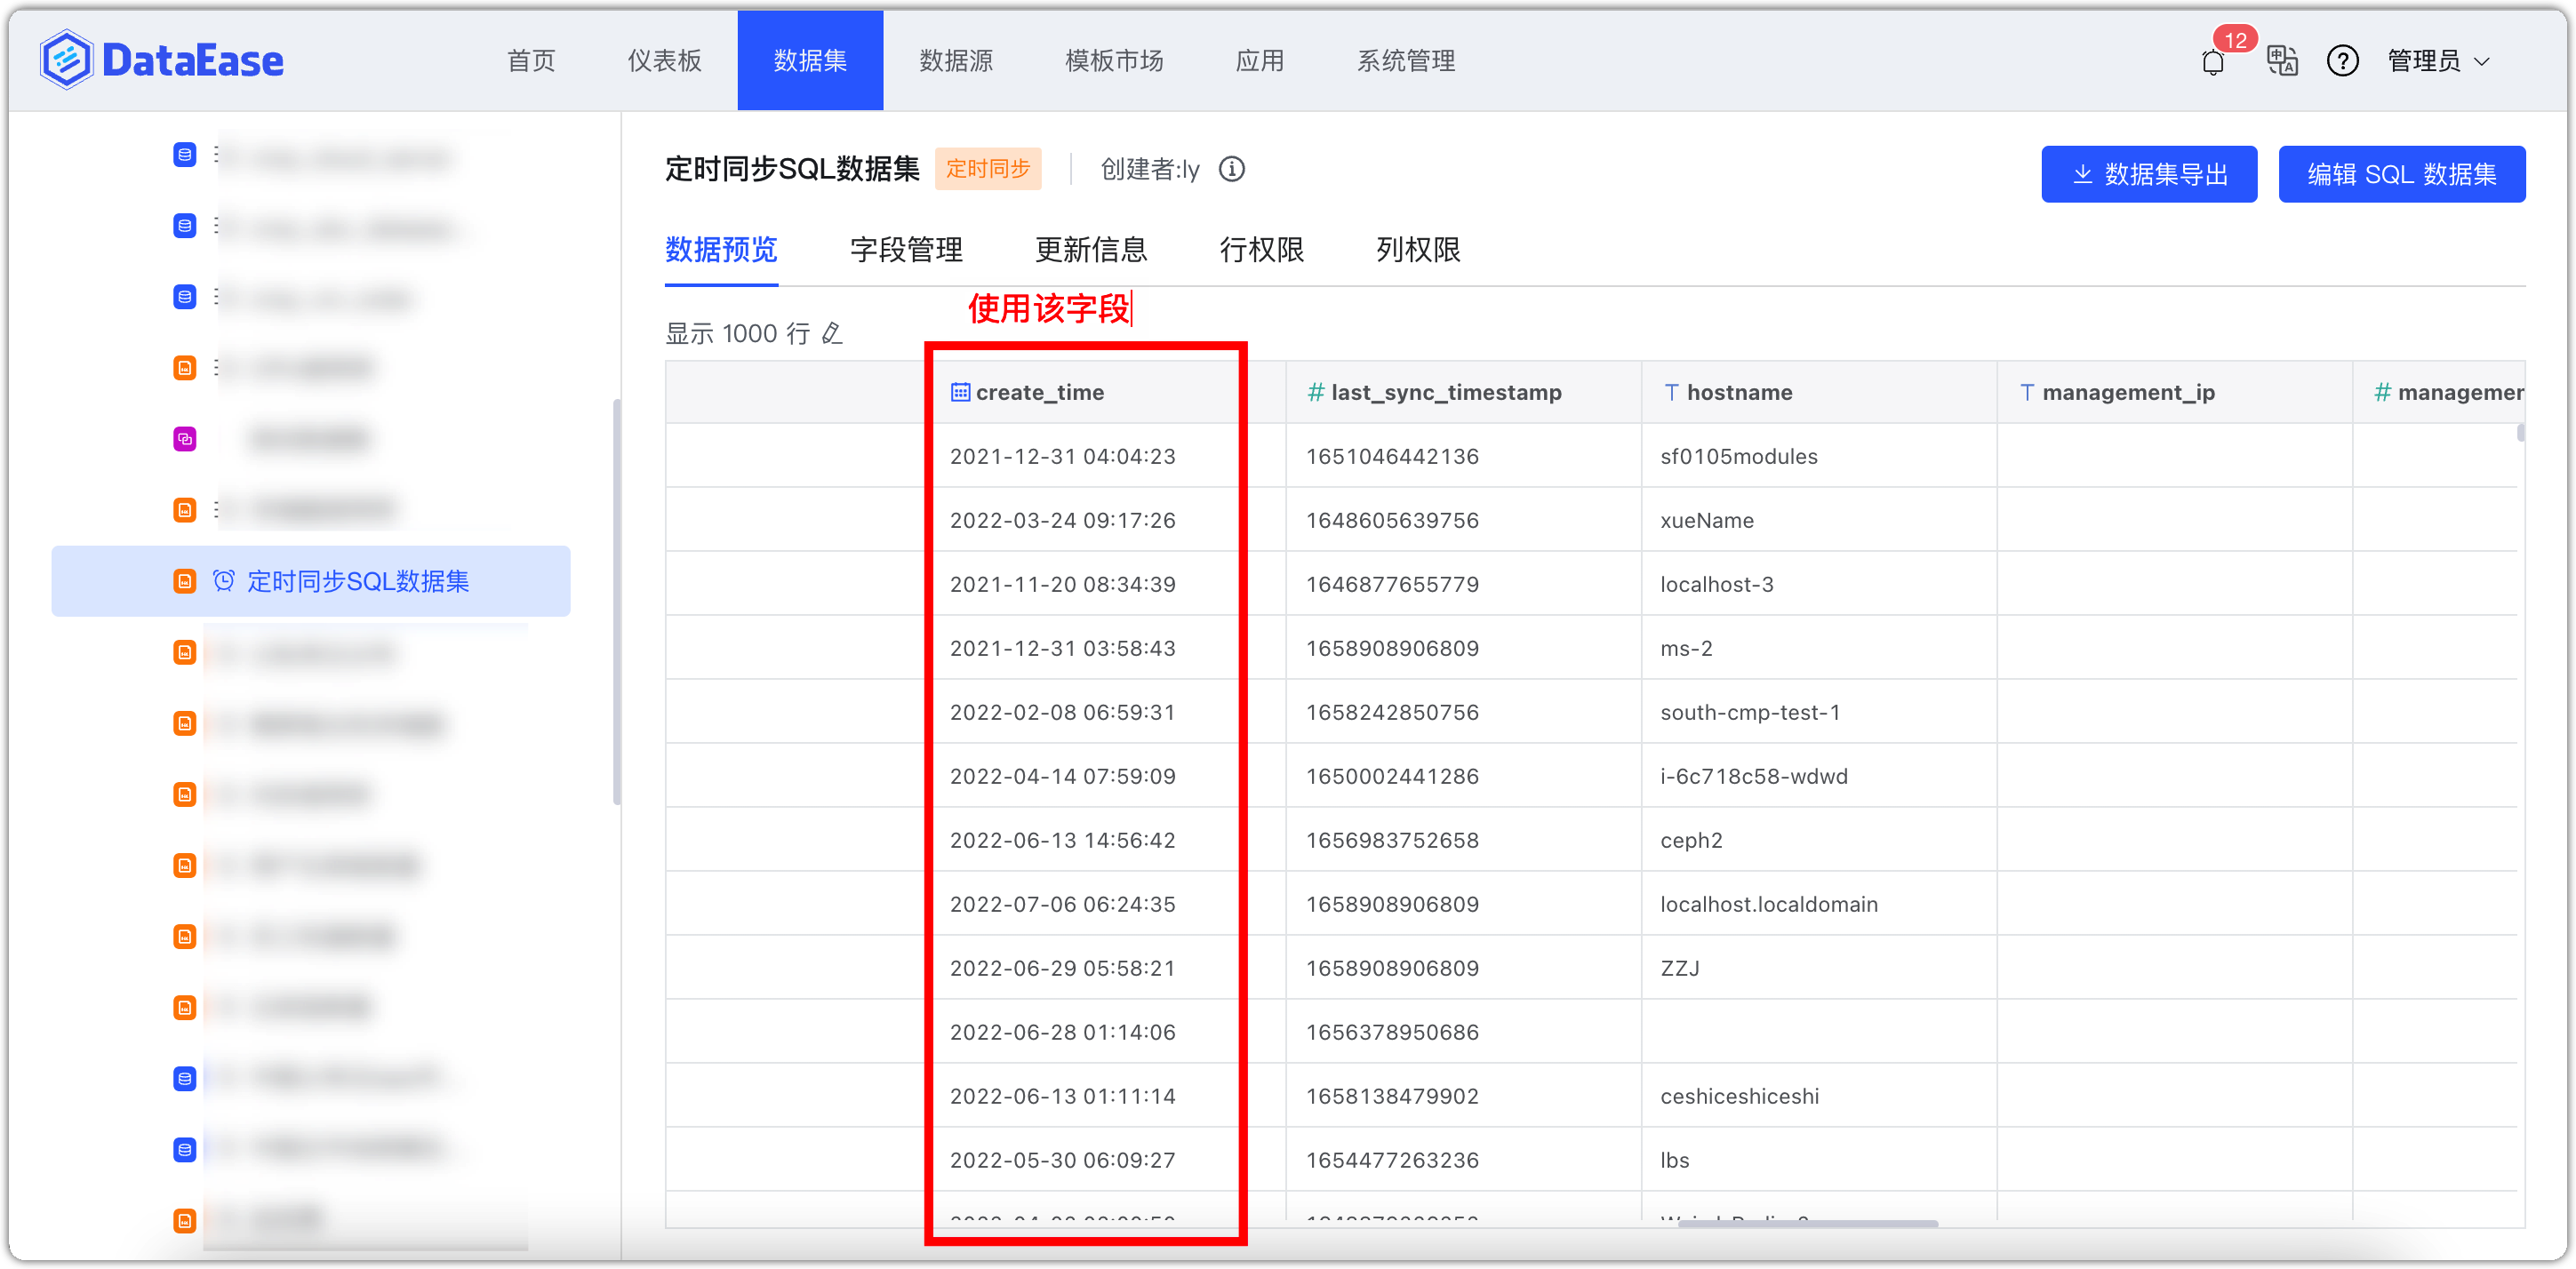Click the DataEase logo
This screenshot has height=1269, width=2576.
[162, 59]
